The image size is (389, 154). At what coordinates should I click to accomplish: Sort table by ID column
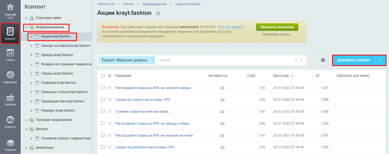point(318,76)
